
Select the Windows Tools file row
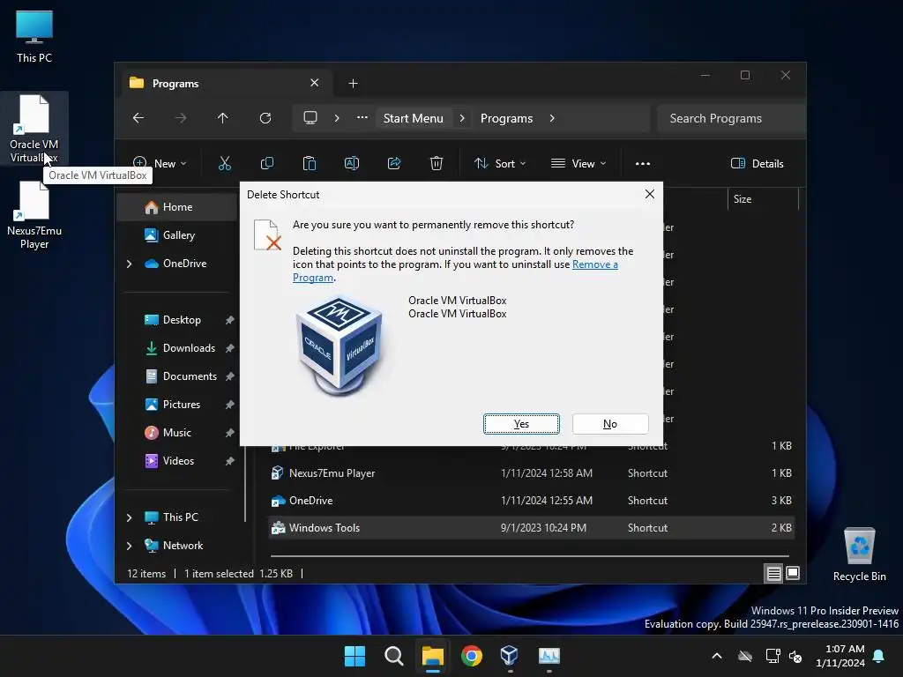[x=532, y=528]
